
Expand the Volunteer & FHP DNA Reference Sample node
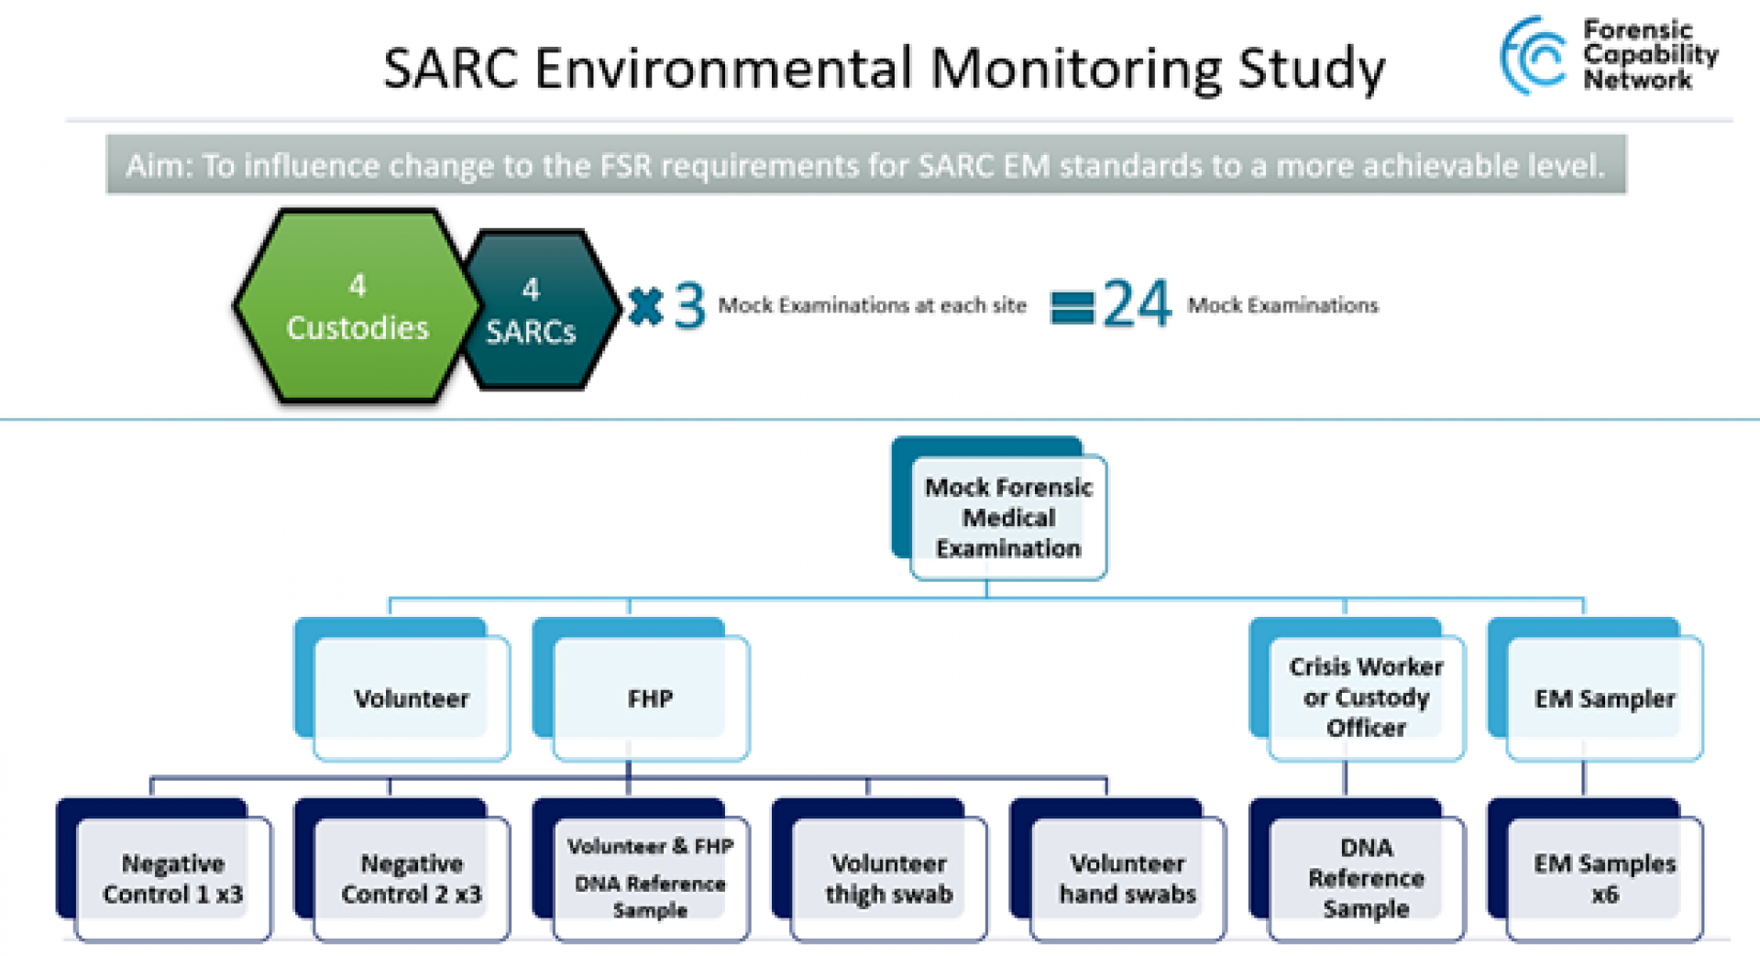649,878
